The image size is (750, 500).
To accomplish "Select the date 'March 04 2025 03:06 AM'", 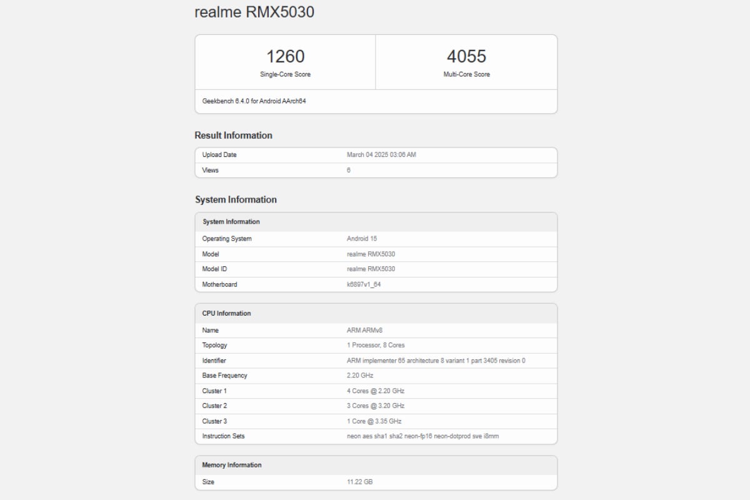I will tap(381, 155).
